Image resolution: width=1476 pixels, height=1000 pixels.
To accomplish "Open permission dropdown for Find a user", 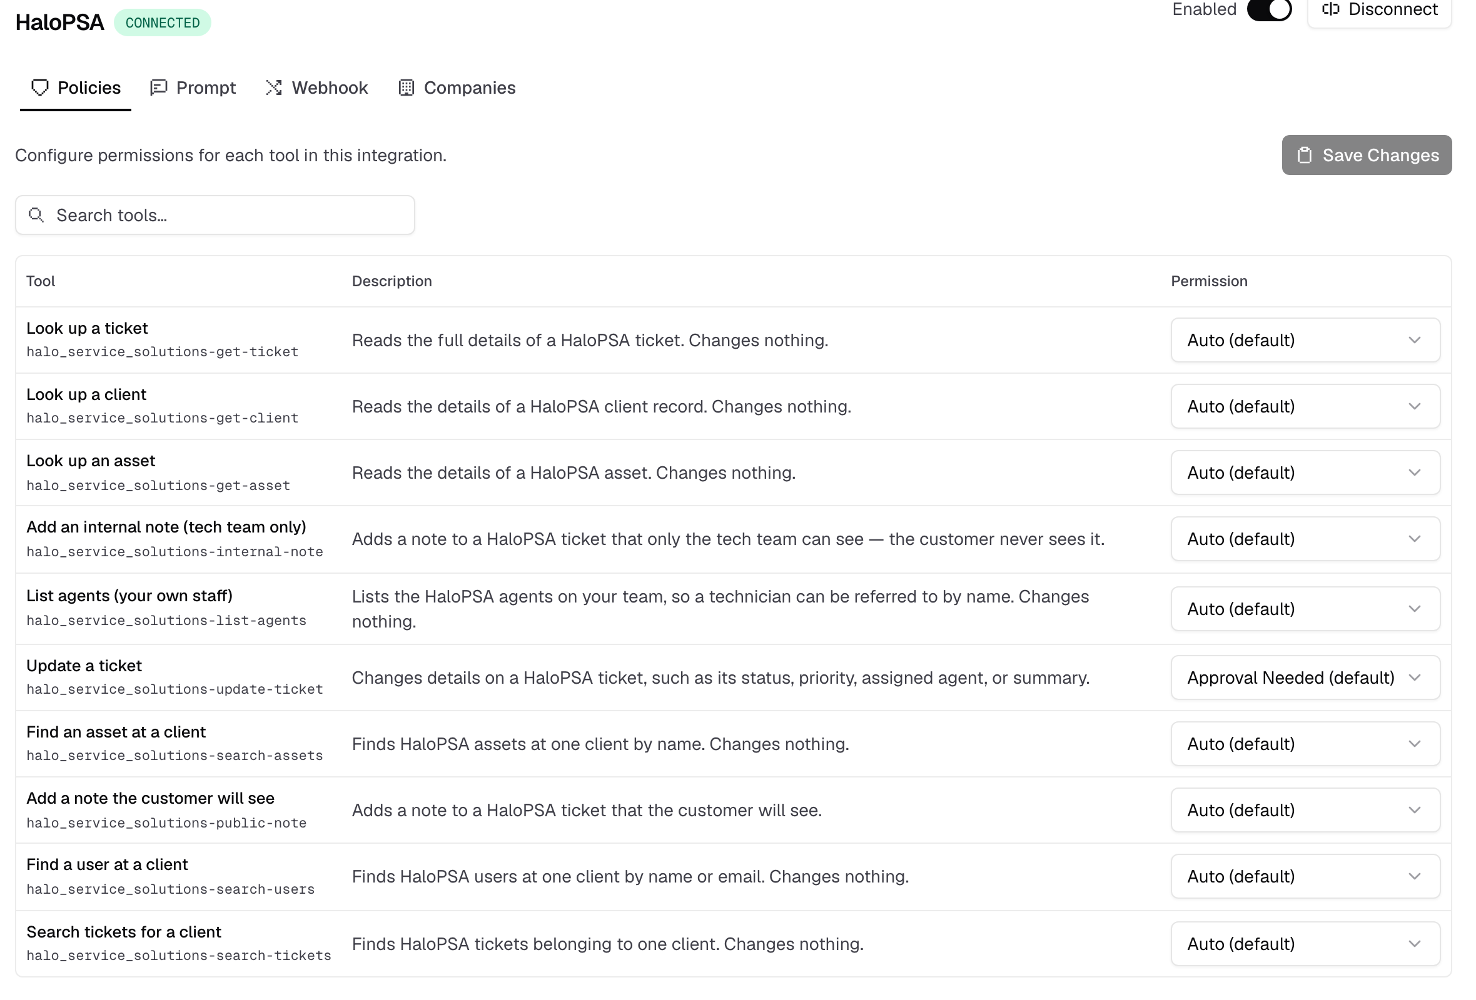I will click(1305, 876).
